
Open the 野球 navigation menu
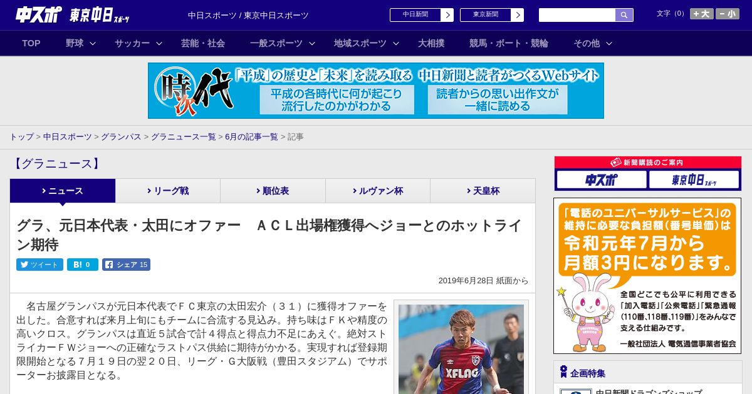pyautogui.click(x=75, y=43)
